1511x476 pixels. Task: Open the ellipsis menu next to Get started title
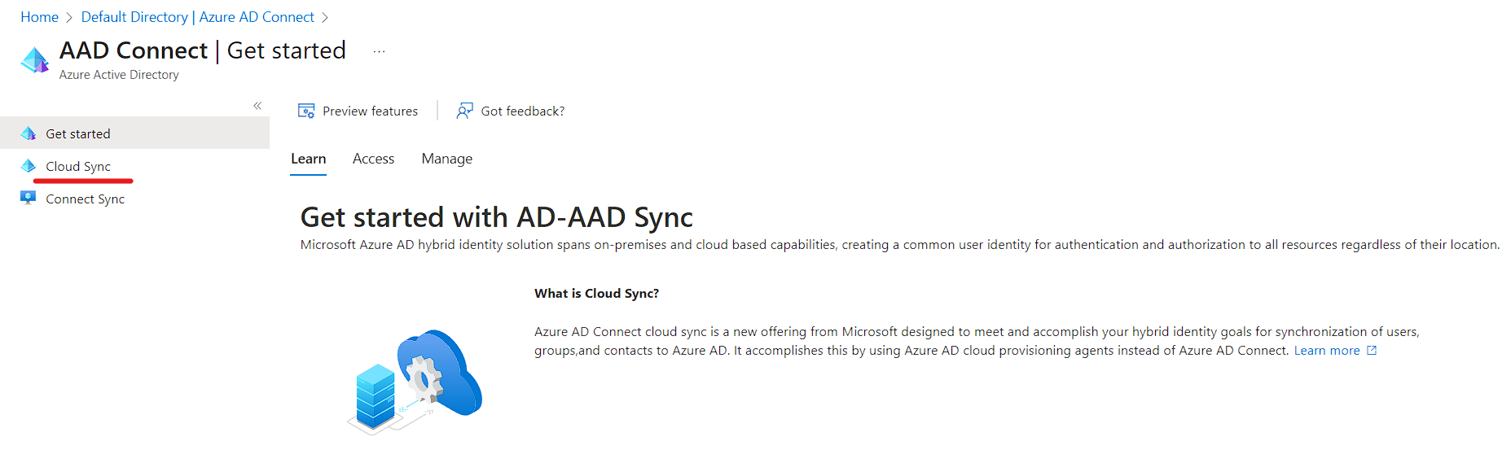(x=379, y=50)
